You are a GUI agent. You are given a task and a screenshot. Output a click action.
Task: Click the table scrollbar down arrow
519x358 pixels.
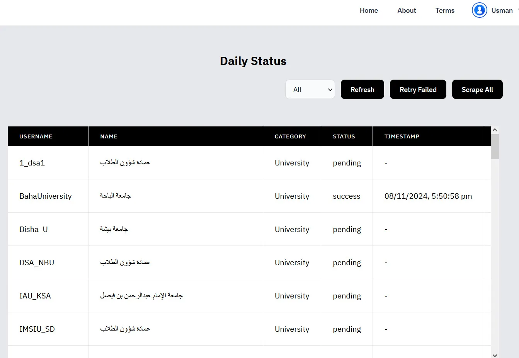tap(495, 355)
